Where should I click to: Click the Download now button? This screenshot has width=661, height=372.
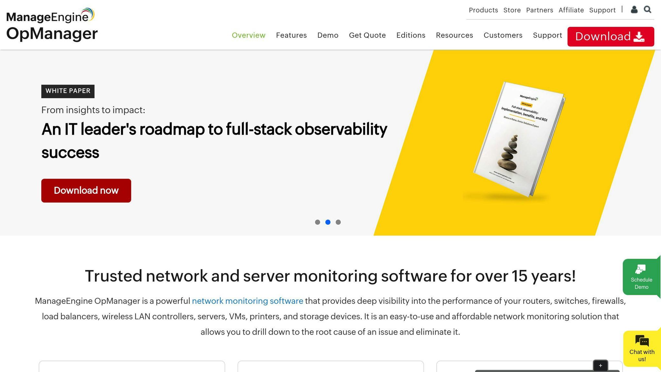[x=86, y=190]
